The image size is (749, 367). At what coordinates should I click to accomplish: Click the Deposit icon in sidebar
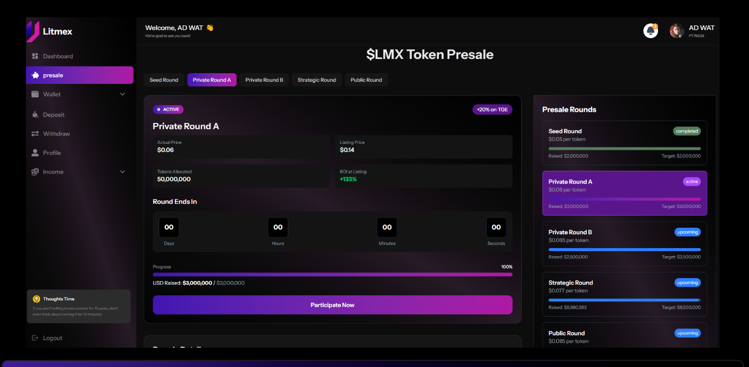point(35,115)
